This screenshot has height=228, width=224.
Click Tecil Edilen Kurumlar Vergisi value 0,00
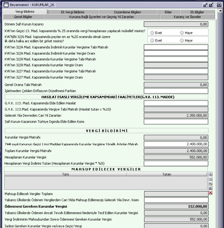pos(176,213)
